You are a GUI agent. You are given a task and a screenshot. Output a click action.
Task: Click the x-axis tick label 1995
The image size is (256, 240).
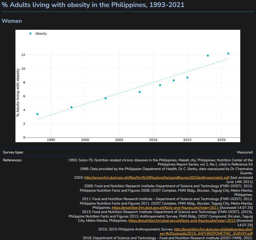click(51, 140)
